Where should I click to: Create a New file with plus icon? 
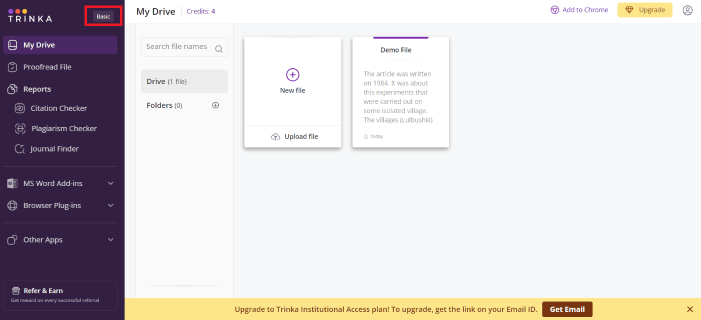point(292,74)
